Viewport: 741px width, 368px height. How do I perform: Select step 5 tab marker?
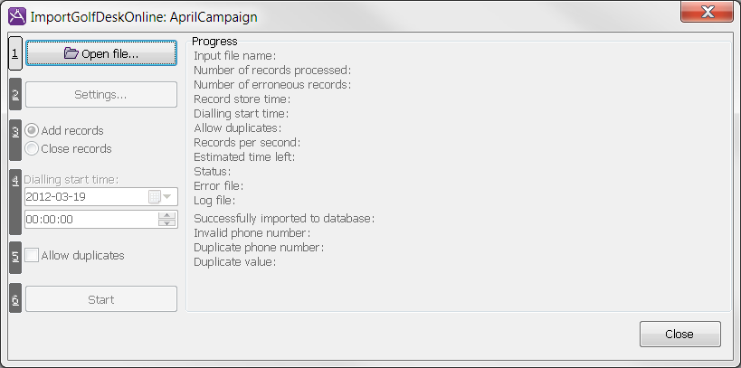tap(15, 256)
